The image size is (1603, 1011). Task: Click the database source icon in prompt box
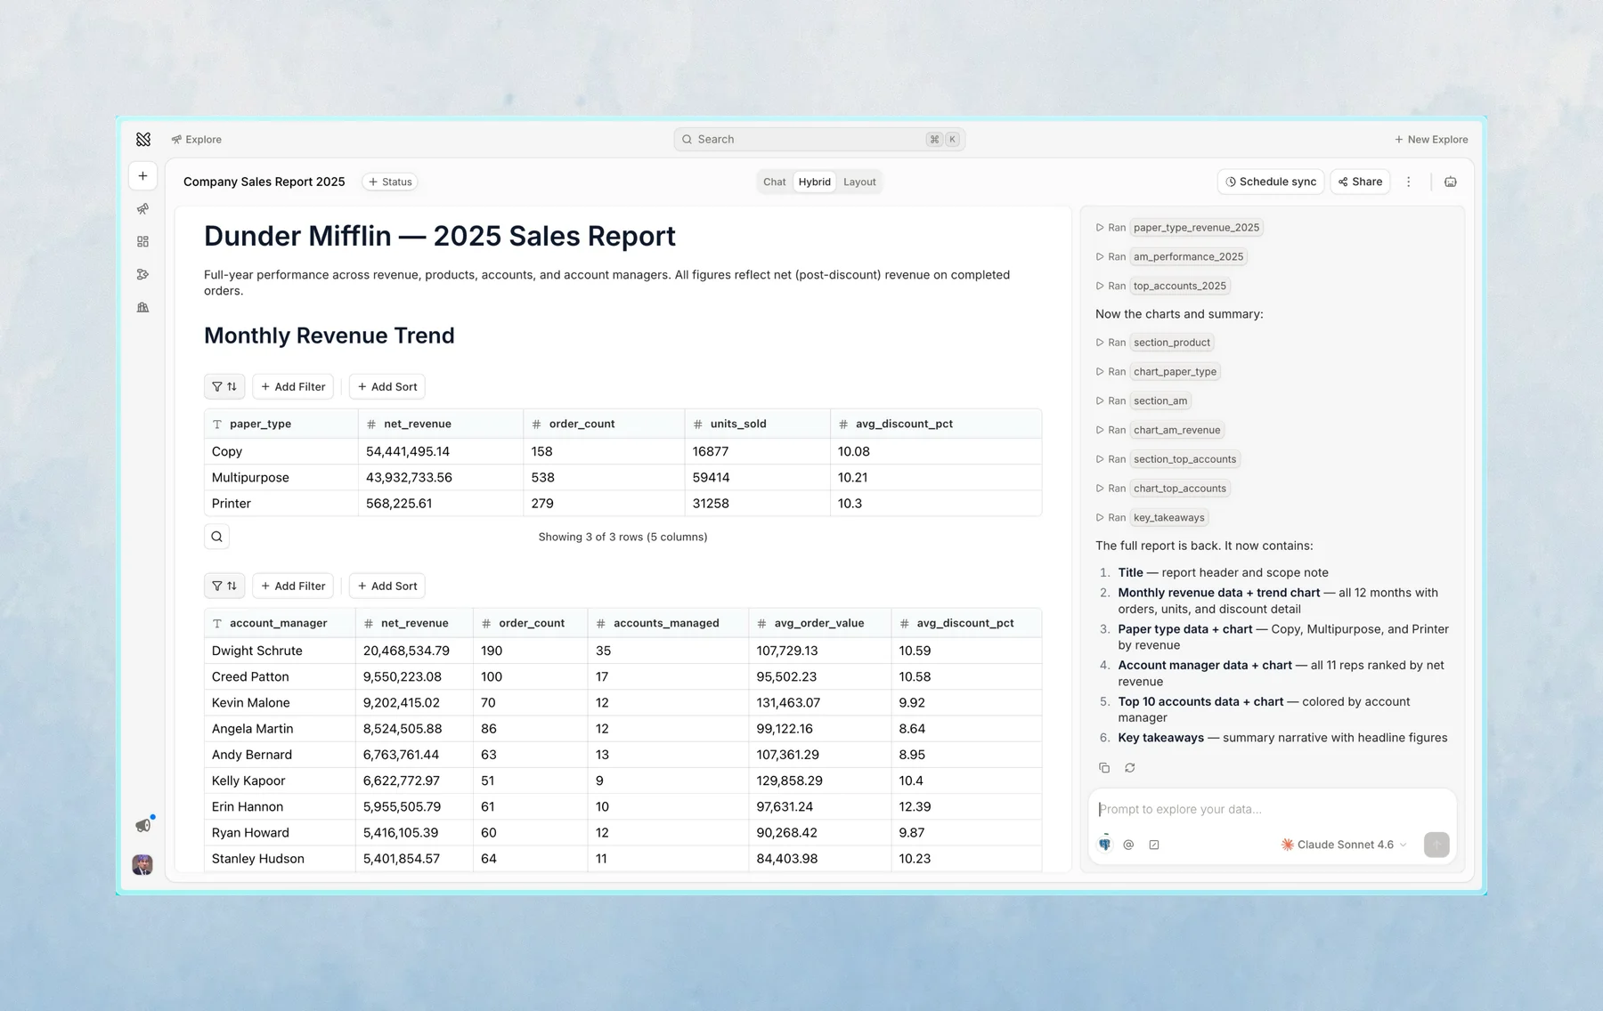1105,844
